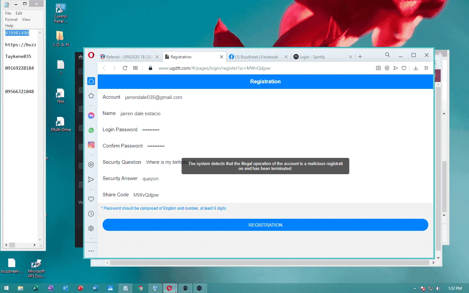The image size is (469, 293).
Task: Click the Name input field
Action: click(x=274, y=114)
